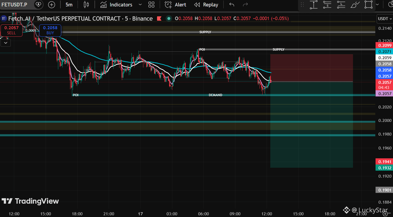Click the red 0.2099 price label
Screen dimensions: 393x217
point(384,45)
